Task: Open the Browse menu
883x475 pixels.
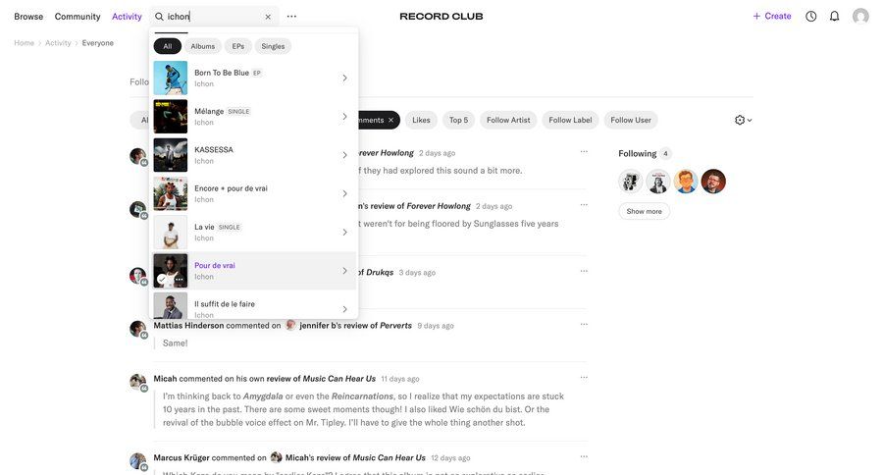Action: pyautogui.click(x=28, y=17)
